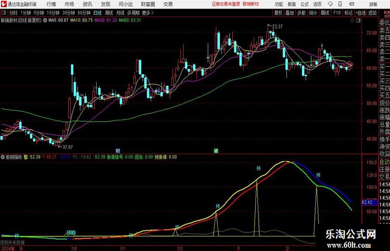This screenshot has width=390, height=251.
Task: Switch to 分时 chart tab
Action: pos(13,13)
